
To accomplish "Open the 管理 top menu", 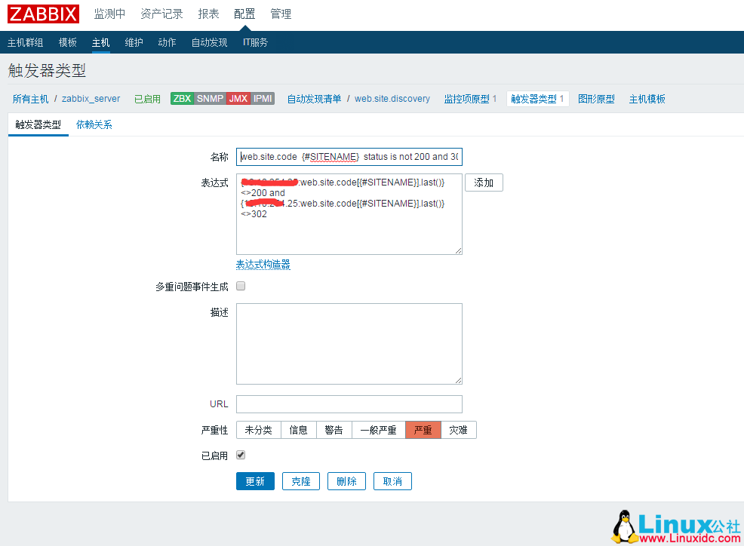I will tap(281, 14).
